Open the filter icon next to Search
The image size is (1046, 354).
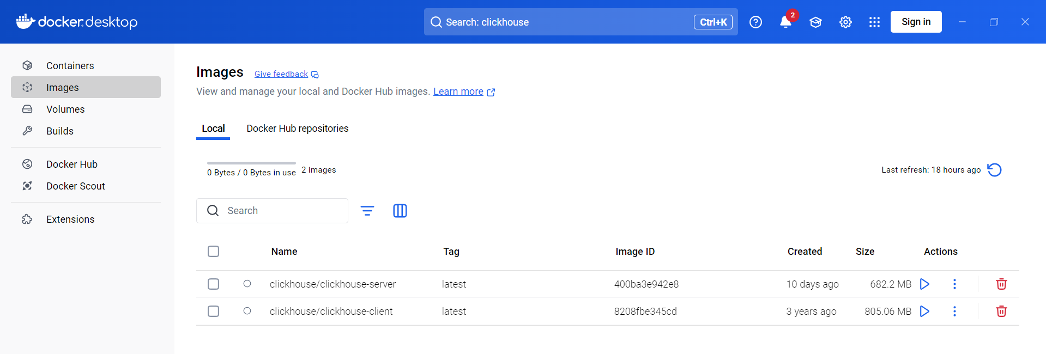click(x=367, y=211)
